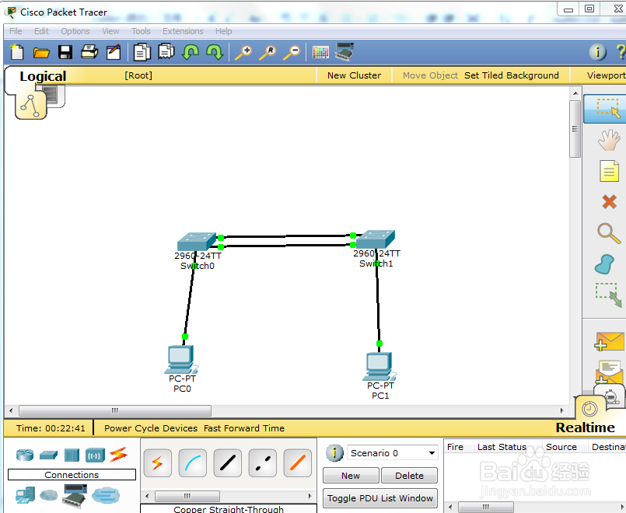Viewport: 626px width, 513px height.
Task: Choose the Resize Shape tool
Action: pyautogui.click(x=609, y=295)
